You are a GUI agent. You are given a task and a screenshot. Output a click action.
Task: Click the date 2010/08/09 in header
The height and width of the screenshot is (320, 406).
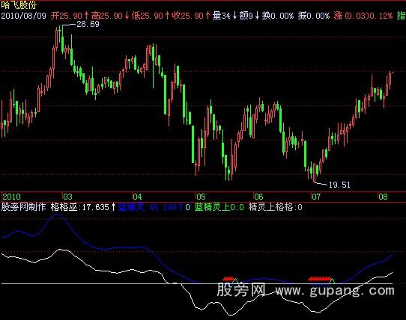tap(23, 16)
